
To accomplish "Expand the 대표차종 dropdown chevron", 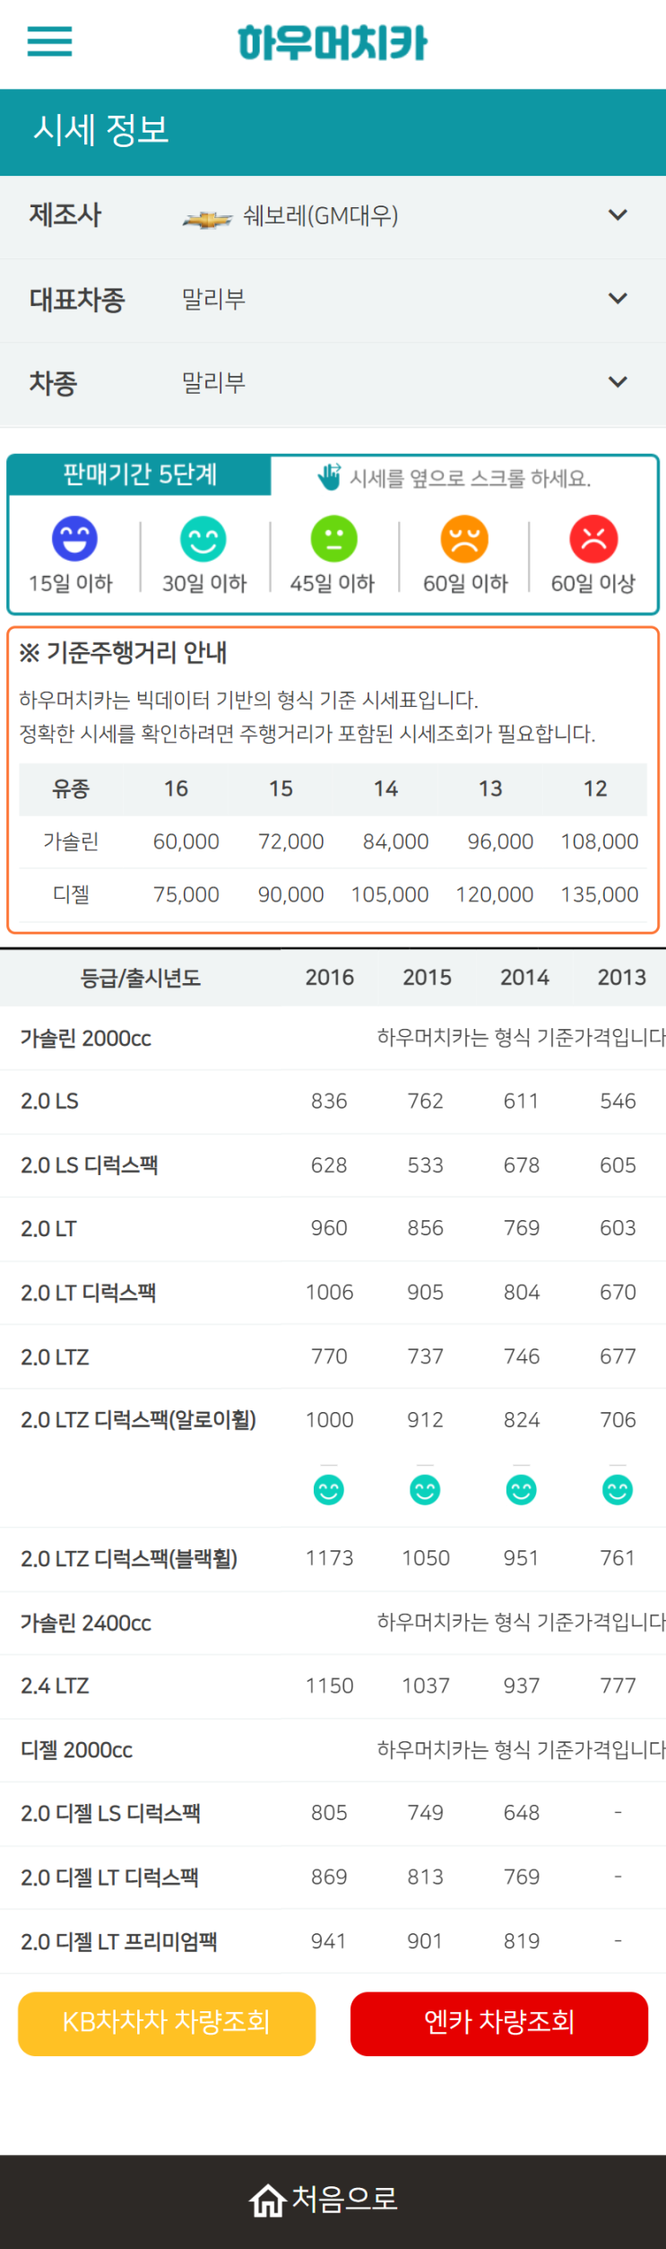I will pyautogui.click(x=618, y=299).
